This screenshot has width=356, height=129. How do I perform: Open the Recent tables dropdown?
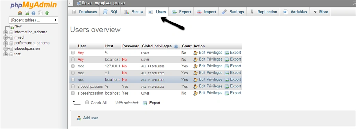click(x=33, y=20)
